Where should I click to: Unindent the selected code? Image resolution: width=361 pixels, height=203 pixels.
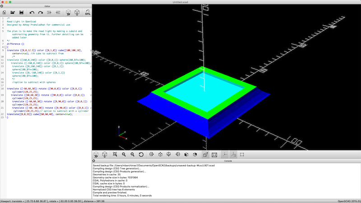[49, 13]
